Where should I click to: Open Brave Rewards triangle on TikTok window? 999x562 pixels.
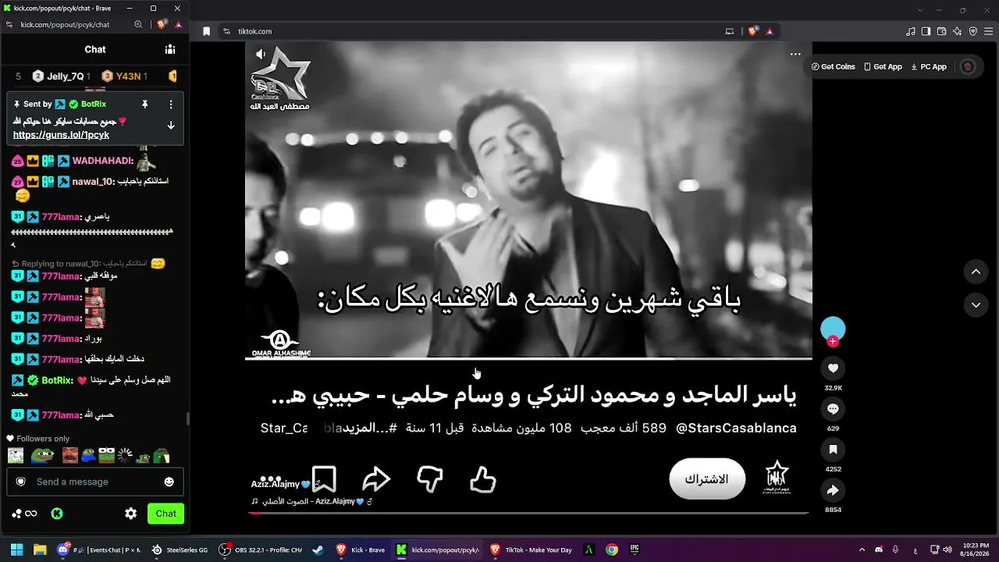[x=770, y=31]
